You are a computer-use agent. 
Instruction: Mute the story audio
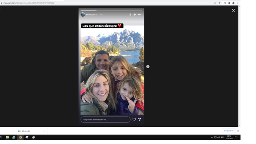click(x=134, y=14)
